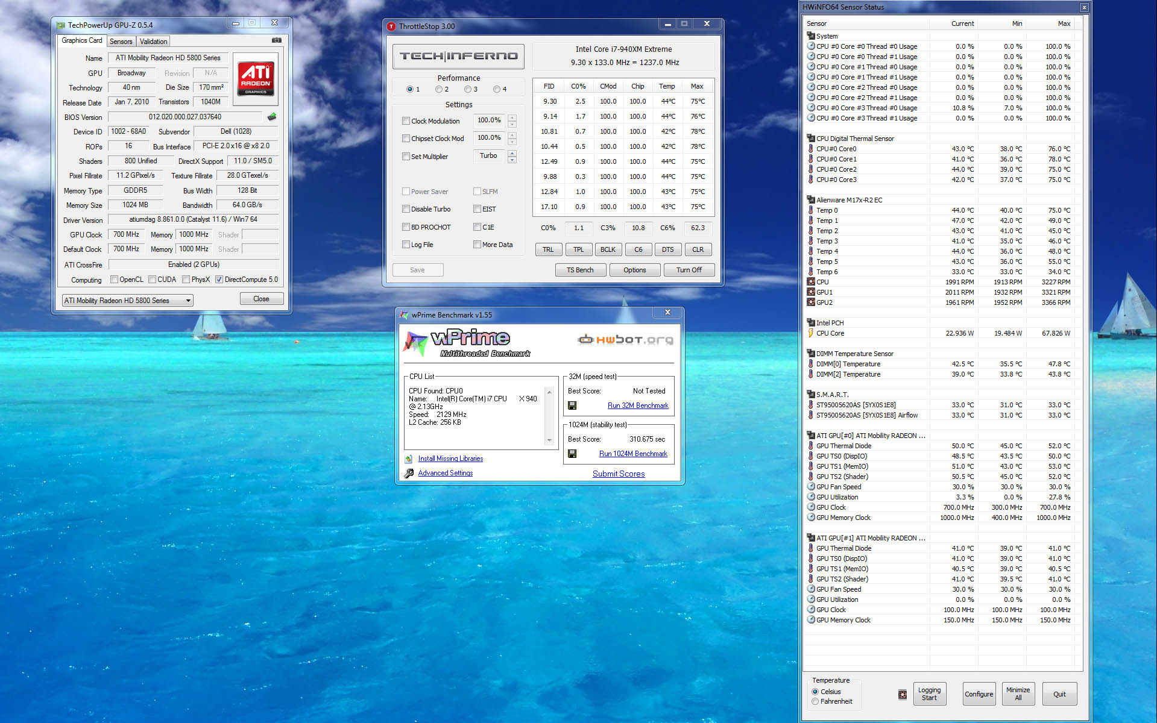Click the Install Missing Libraries icon in wPrime

tap(409, 459)
